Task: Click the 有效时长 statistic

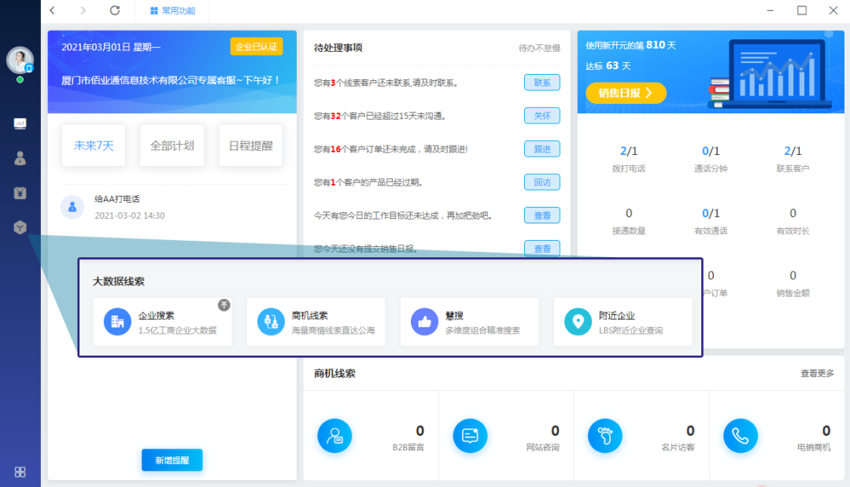Action: pyautogui.click(x=793, y=221)
